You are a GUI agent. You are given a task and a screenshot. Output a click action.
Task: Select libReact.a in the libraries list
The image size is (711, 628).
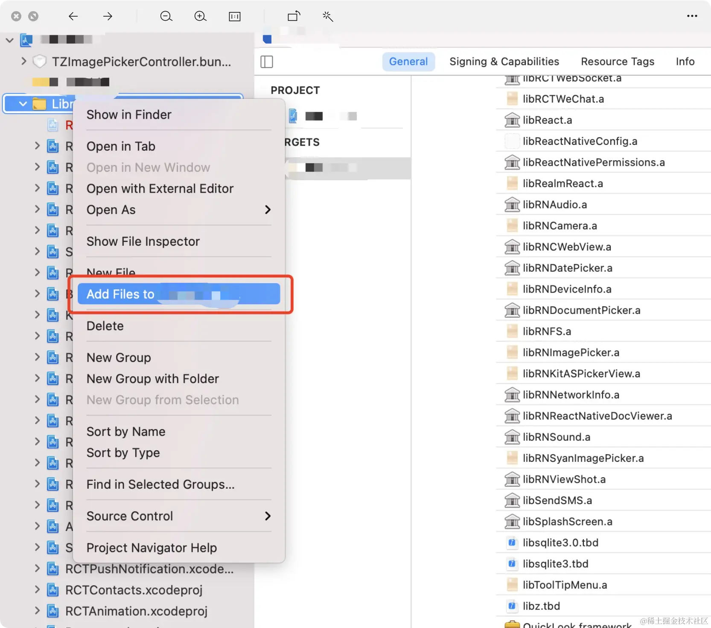coord(548,120)
